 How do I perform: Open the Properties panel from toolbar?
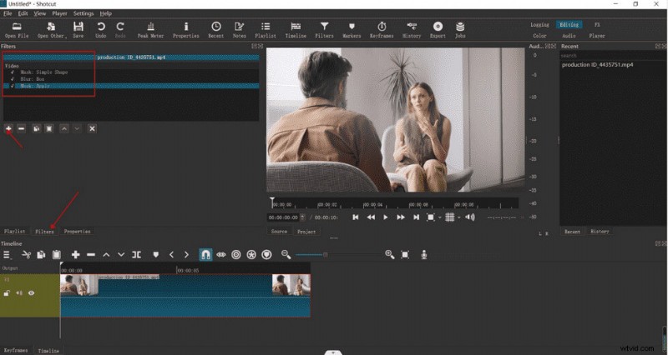tap(185, 30)
